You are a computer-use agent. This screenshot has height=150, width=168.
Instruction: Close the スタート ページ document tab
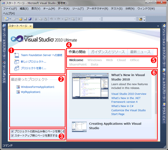click(31, 26)
